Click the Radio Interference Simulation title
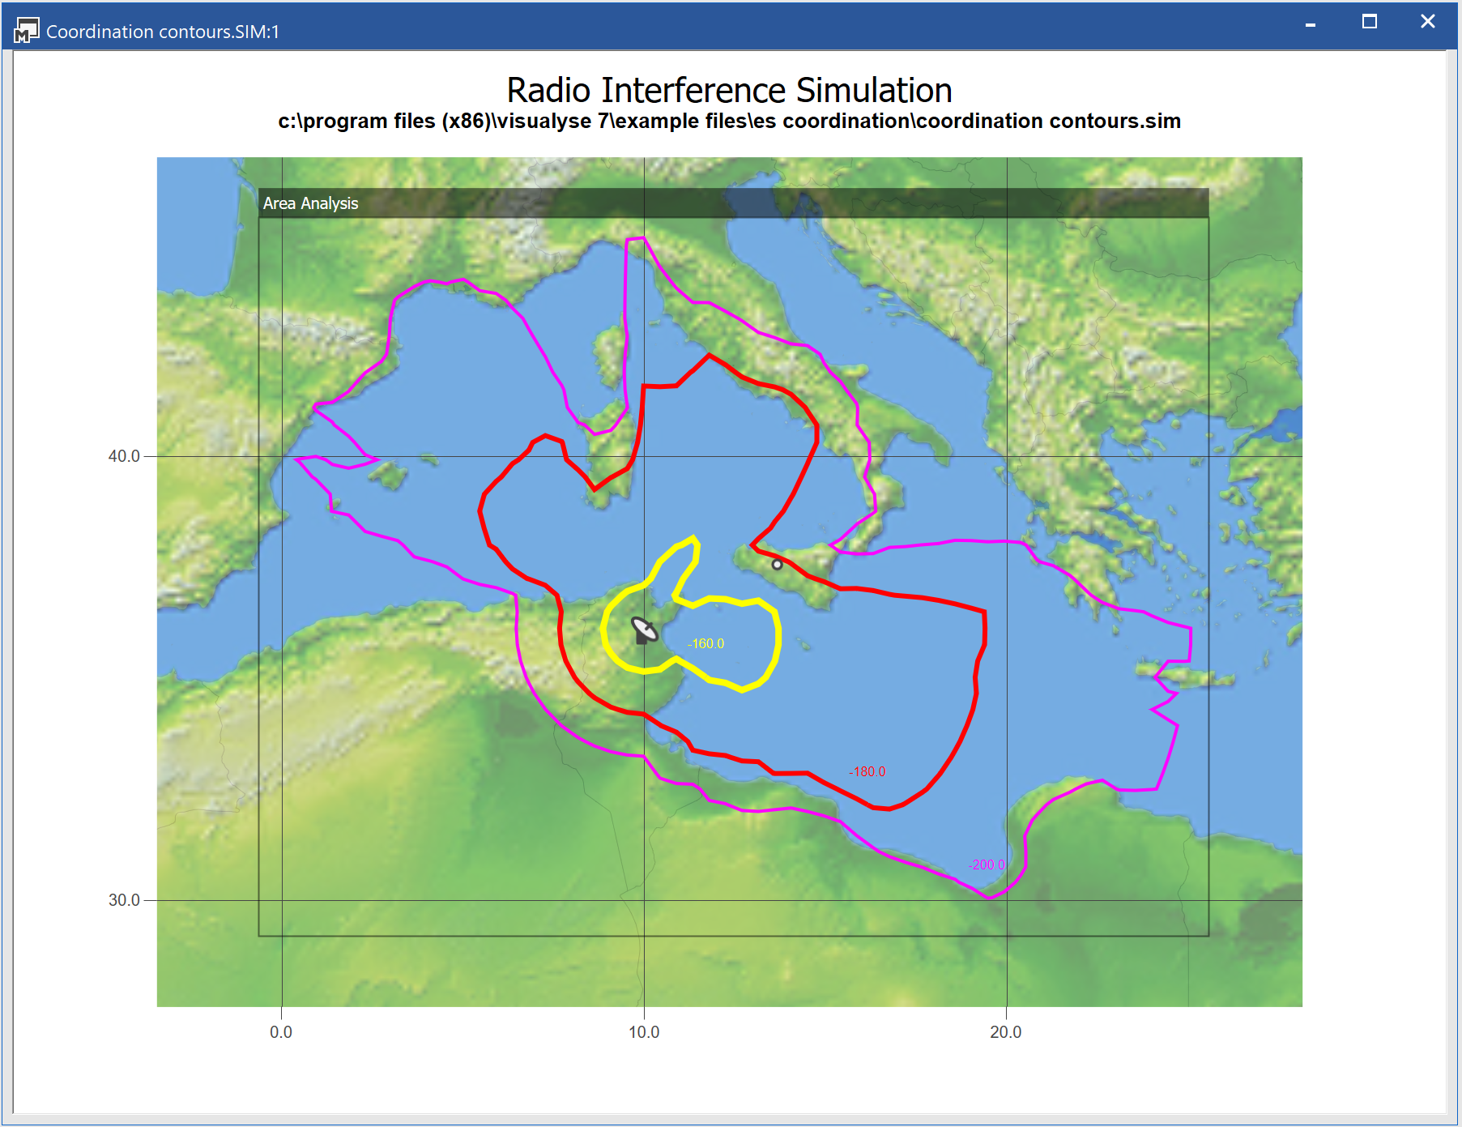1462x1127 pixels. coord(729,90)
